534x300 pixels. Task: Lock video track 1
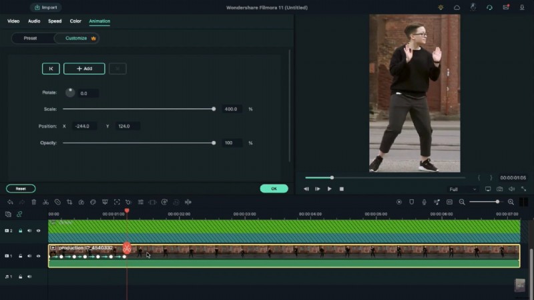21,256
